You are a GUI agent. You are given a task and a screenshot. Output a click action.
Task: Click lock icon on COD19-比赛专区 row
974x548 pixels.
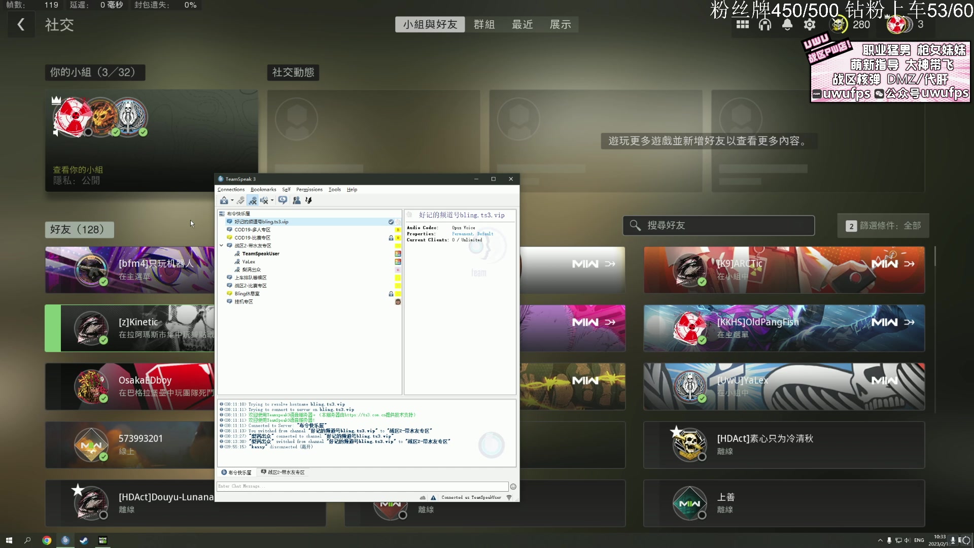391,238
